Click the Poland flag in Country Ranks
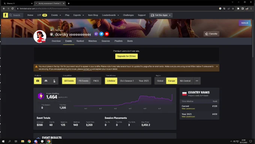 [184, 94]
